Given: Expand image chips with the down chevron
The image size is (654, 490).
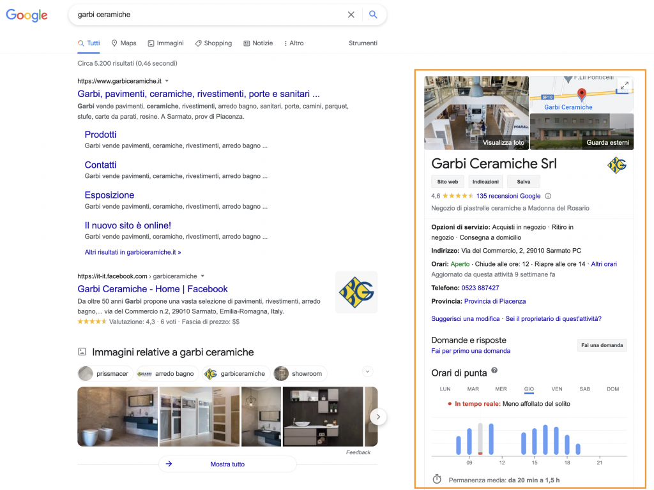Looking at the screenshot, I should 367,371.
